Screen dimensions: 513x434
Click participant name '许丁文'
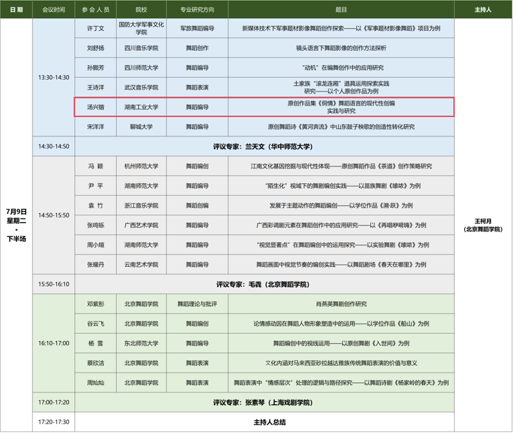click(96, 28)
